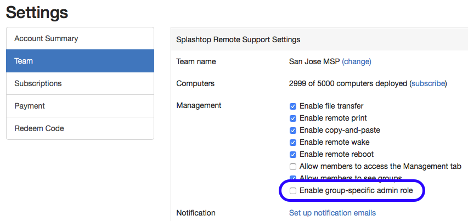Click the Splashtop Remote Support Settings header
The height and width of the screenshot is (221, 468).
(238, 39)
